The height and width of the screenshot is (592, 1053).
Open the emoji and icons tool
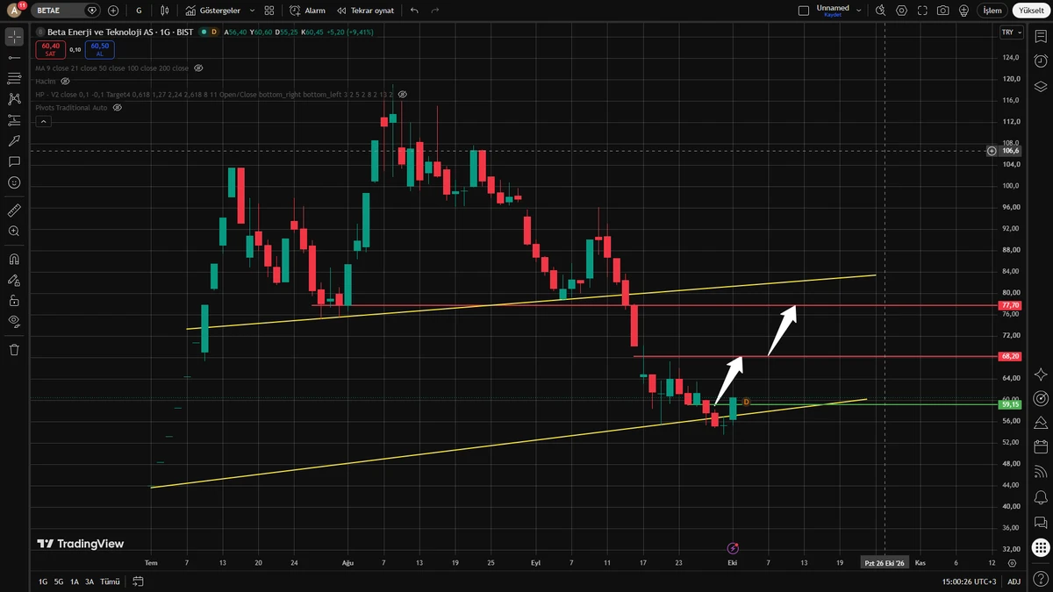[14, 182]
